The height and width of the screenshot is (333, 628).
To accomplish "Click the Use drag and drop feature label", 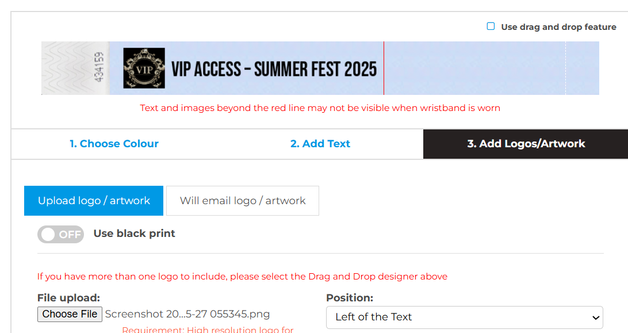I will click(x=558, y=27).
